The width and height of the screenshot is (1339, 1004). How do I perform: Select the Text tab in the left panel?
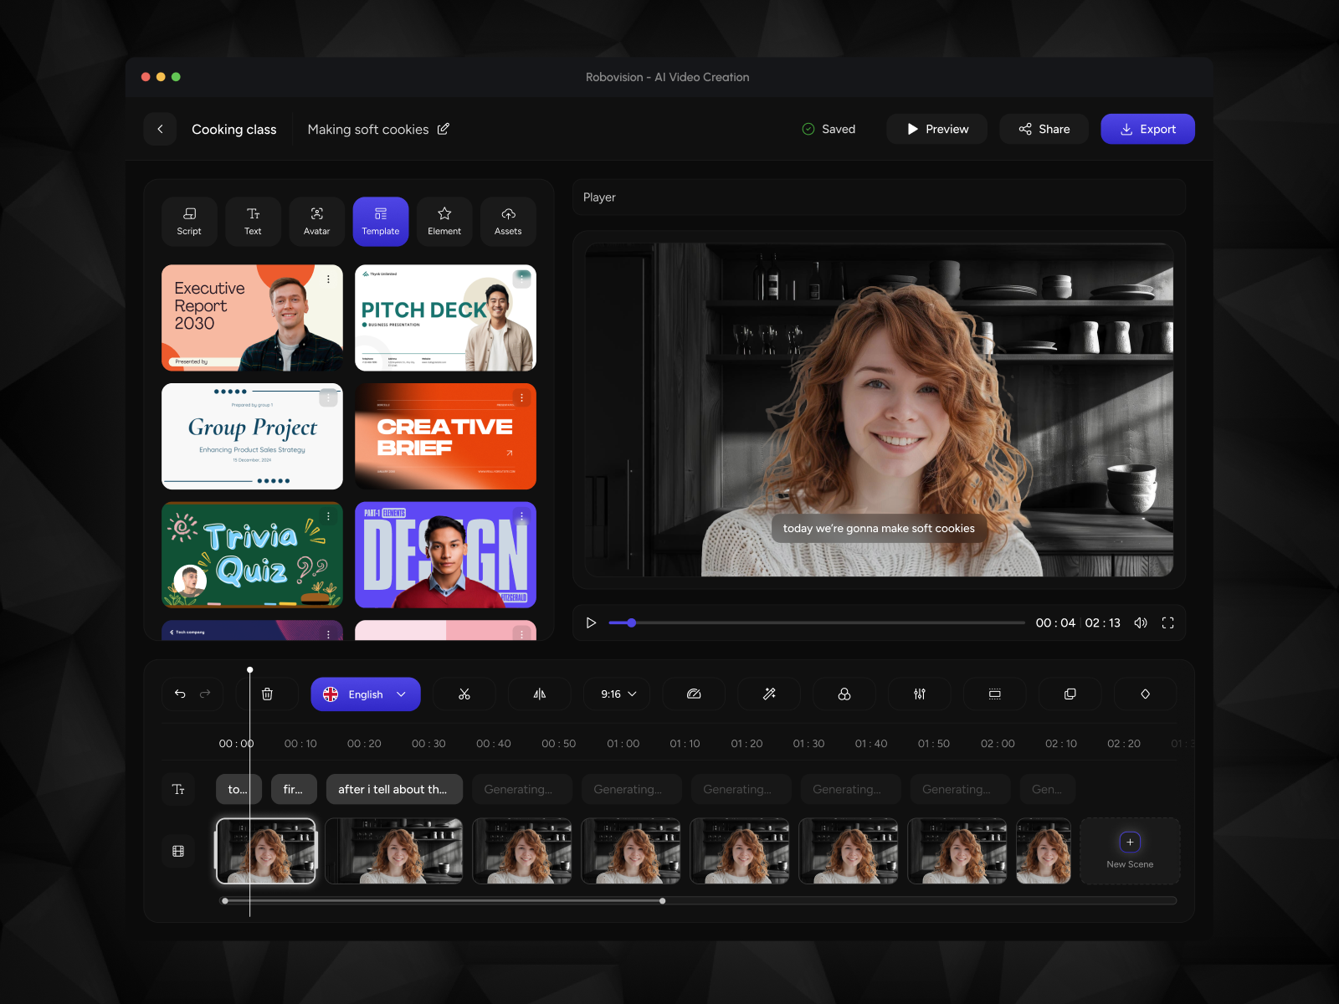tap(253, 221)
